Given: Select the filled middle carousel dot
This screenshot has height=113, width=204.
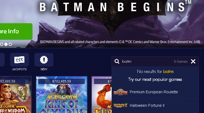Looking at the screenshot, I should (x=6, y=44).
